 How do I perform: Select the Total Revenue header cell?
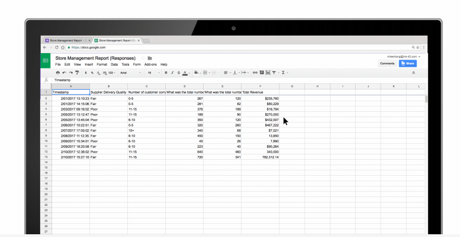pos(260,92)
